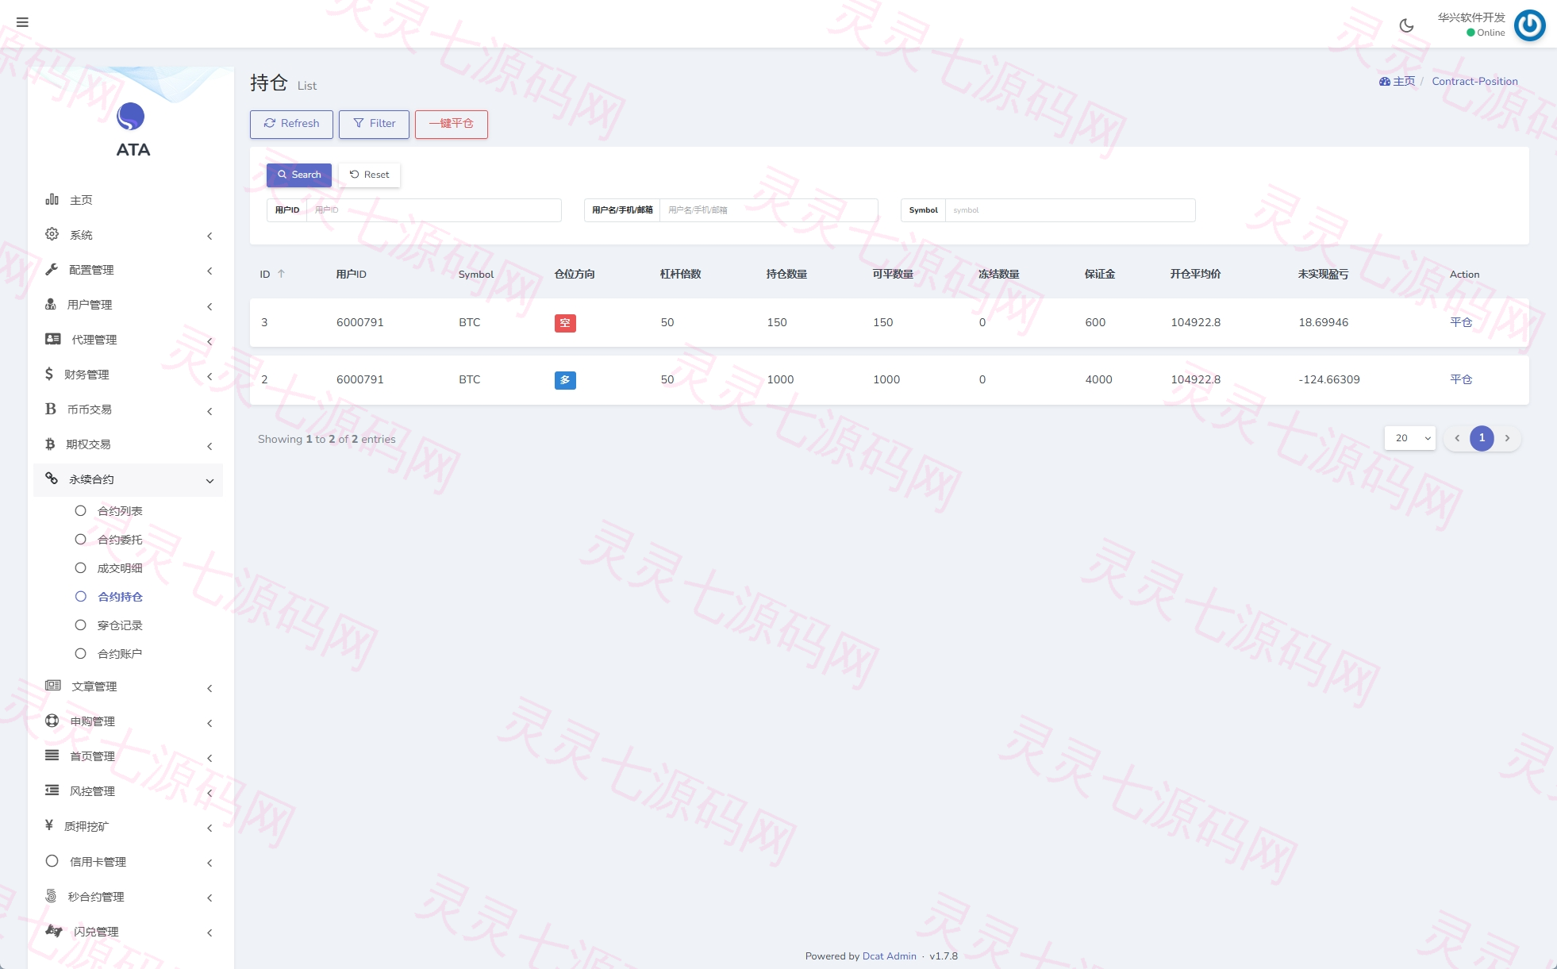Screen dimensions: 1557x969
Task: Click 平仓 link for row ID 2
Action: click(1461, 379)
